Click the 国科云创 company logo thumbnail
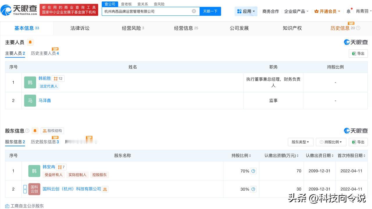The width and height of the screenshot is (372, 209). click(34, 189)
